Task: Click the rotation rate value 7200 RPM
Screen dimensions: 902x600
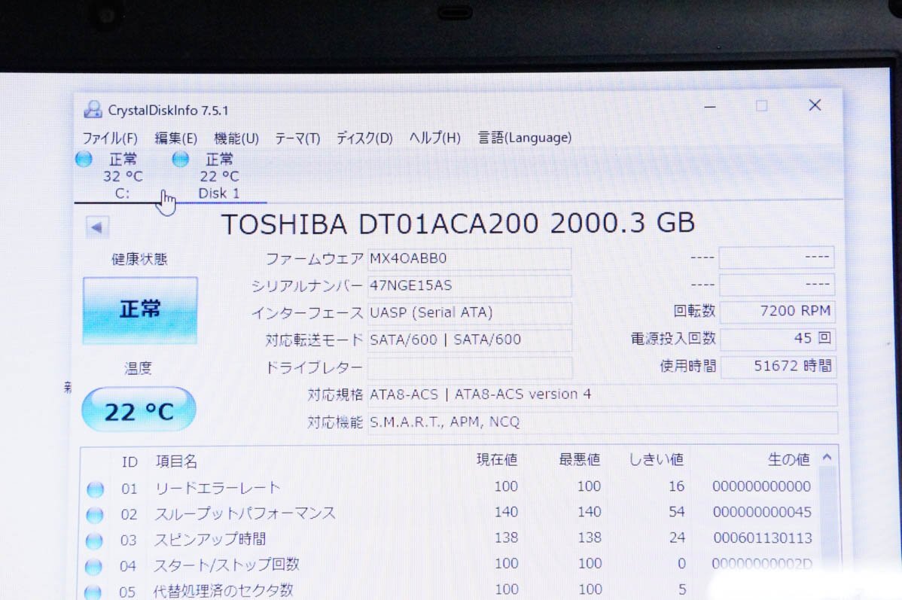Action: [777, 311]
